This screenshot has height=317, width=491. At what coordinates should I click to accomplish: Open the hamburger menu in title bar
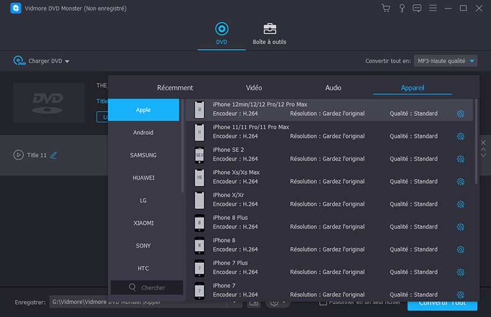433,9
